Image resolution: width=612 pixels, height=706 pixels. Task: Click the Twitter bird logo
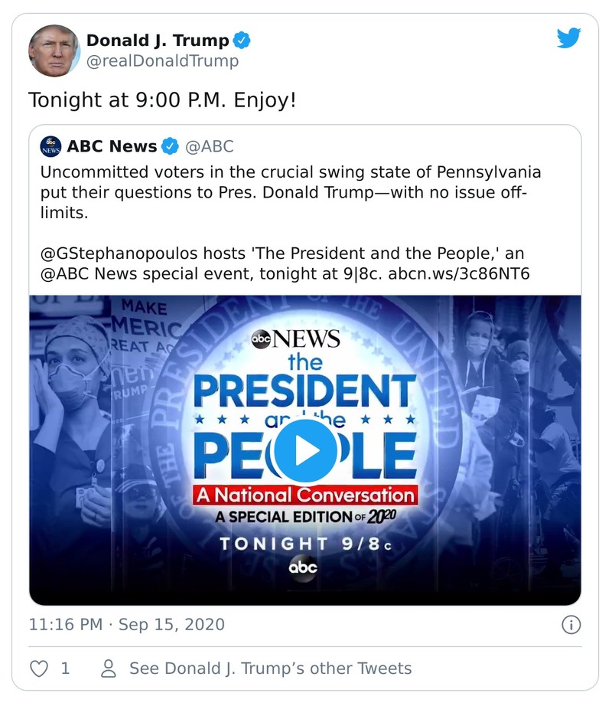pos(568,39)
